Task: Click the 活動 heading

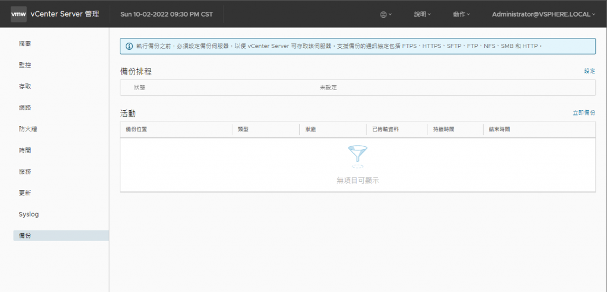Action: pos(128,114)
